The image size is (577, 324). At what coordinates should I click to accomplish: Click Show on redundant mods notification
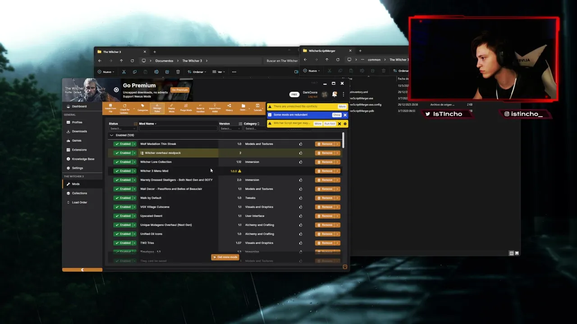pos(337,115)
